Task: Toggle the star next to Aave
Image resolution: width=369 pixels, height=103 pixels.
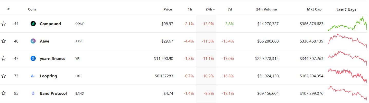Action: (4, 41)
